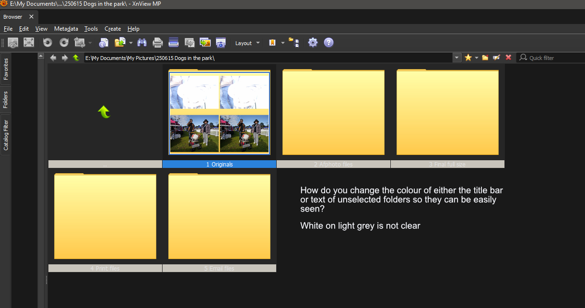Start the slideshow icon
This screenshot has width=585, height=308.
[205, 42]
